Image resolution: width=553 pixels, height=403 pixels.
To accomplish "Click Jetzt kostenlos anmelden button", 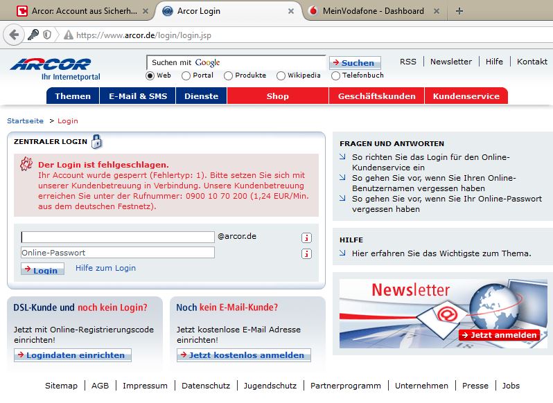I will [x=244, y=355].
